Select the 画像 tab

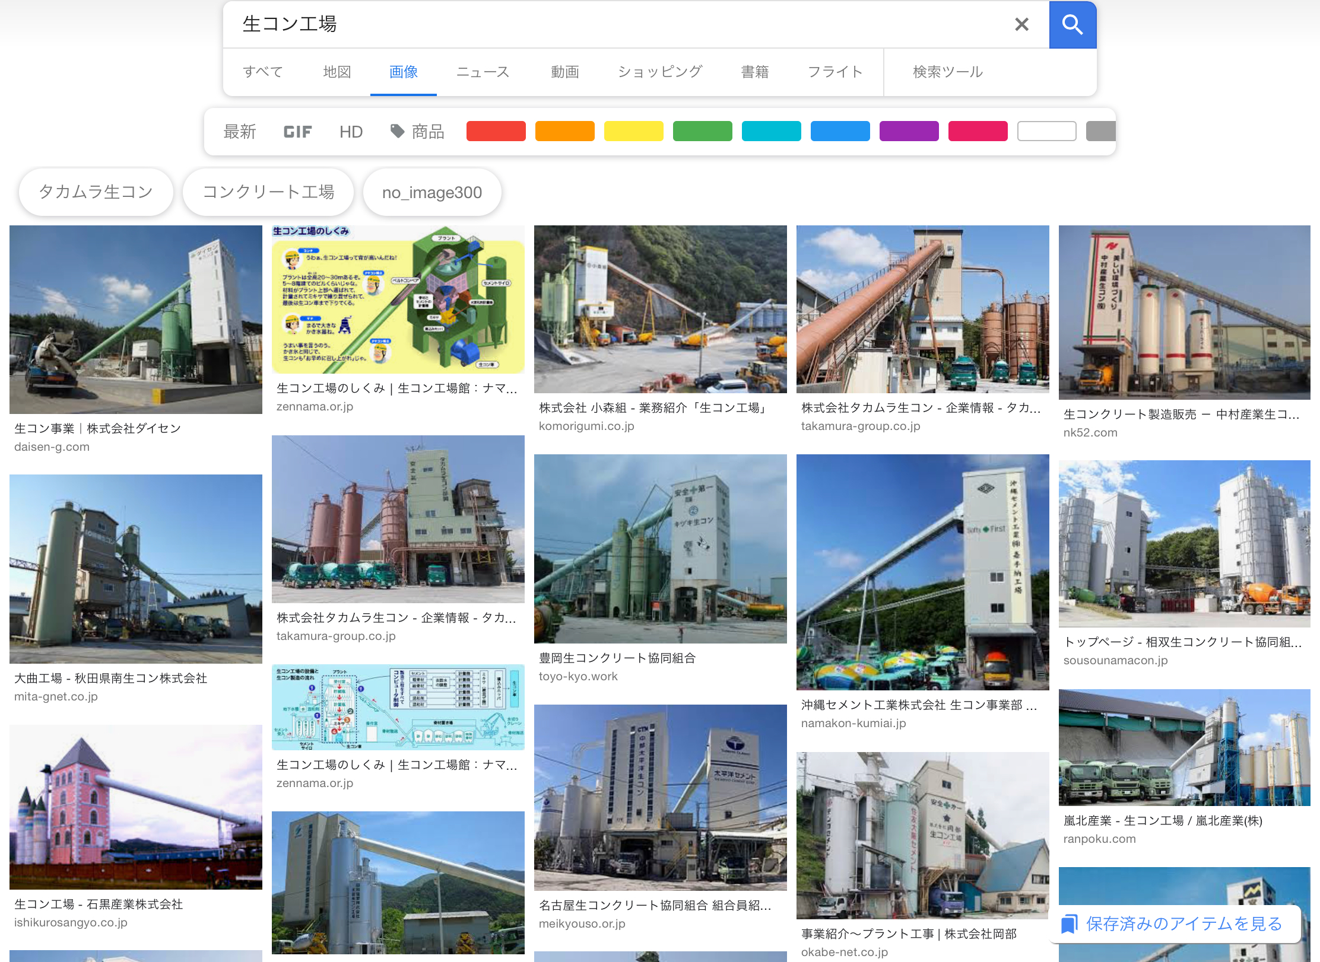click(404, 72)
